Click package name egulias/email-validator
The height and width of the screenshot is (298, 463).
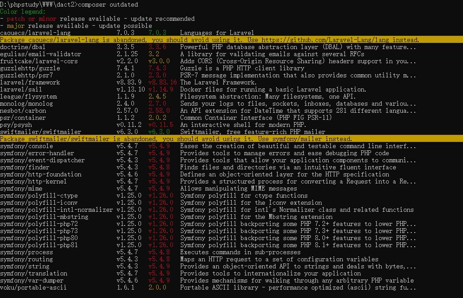[x=40, y=54]
